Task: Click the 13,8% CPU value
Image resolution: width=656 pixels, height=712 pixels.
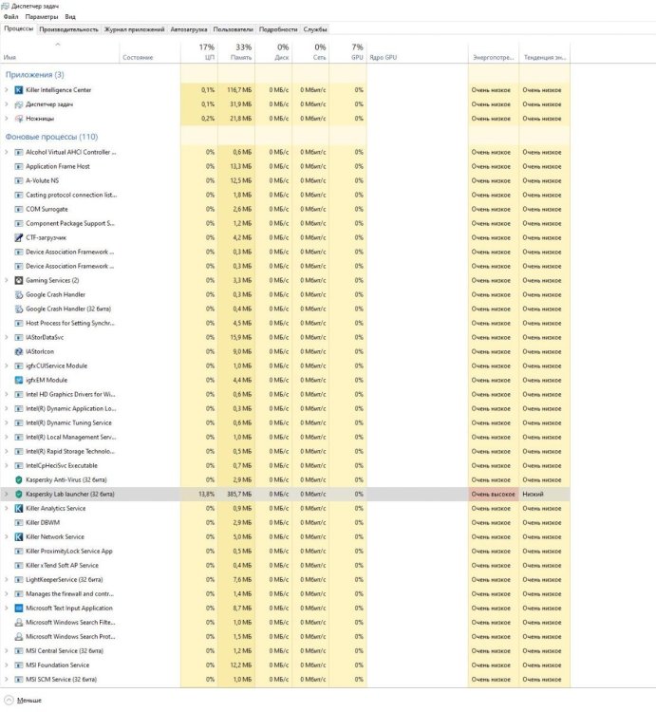Action: (x=207, y=494)
